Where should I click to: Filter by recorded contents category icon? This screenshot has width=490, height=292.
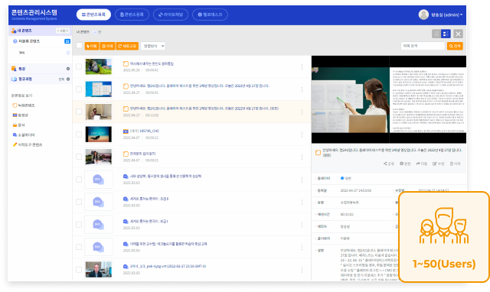point(15,105)
